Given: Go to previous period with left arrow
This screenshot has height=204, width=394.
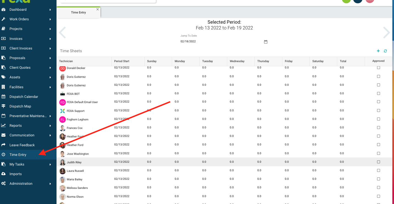Looking at the screenshot, I should pos(63,33).
